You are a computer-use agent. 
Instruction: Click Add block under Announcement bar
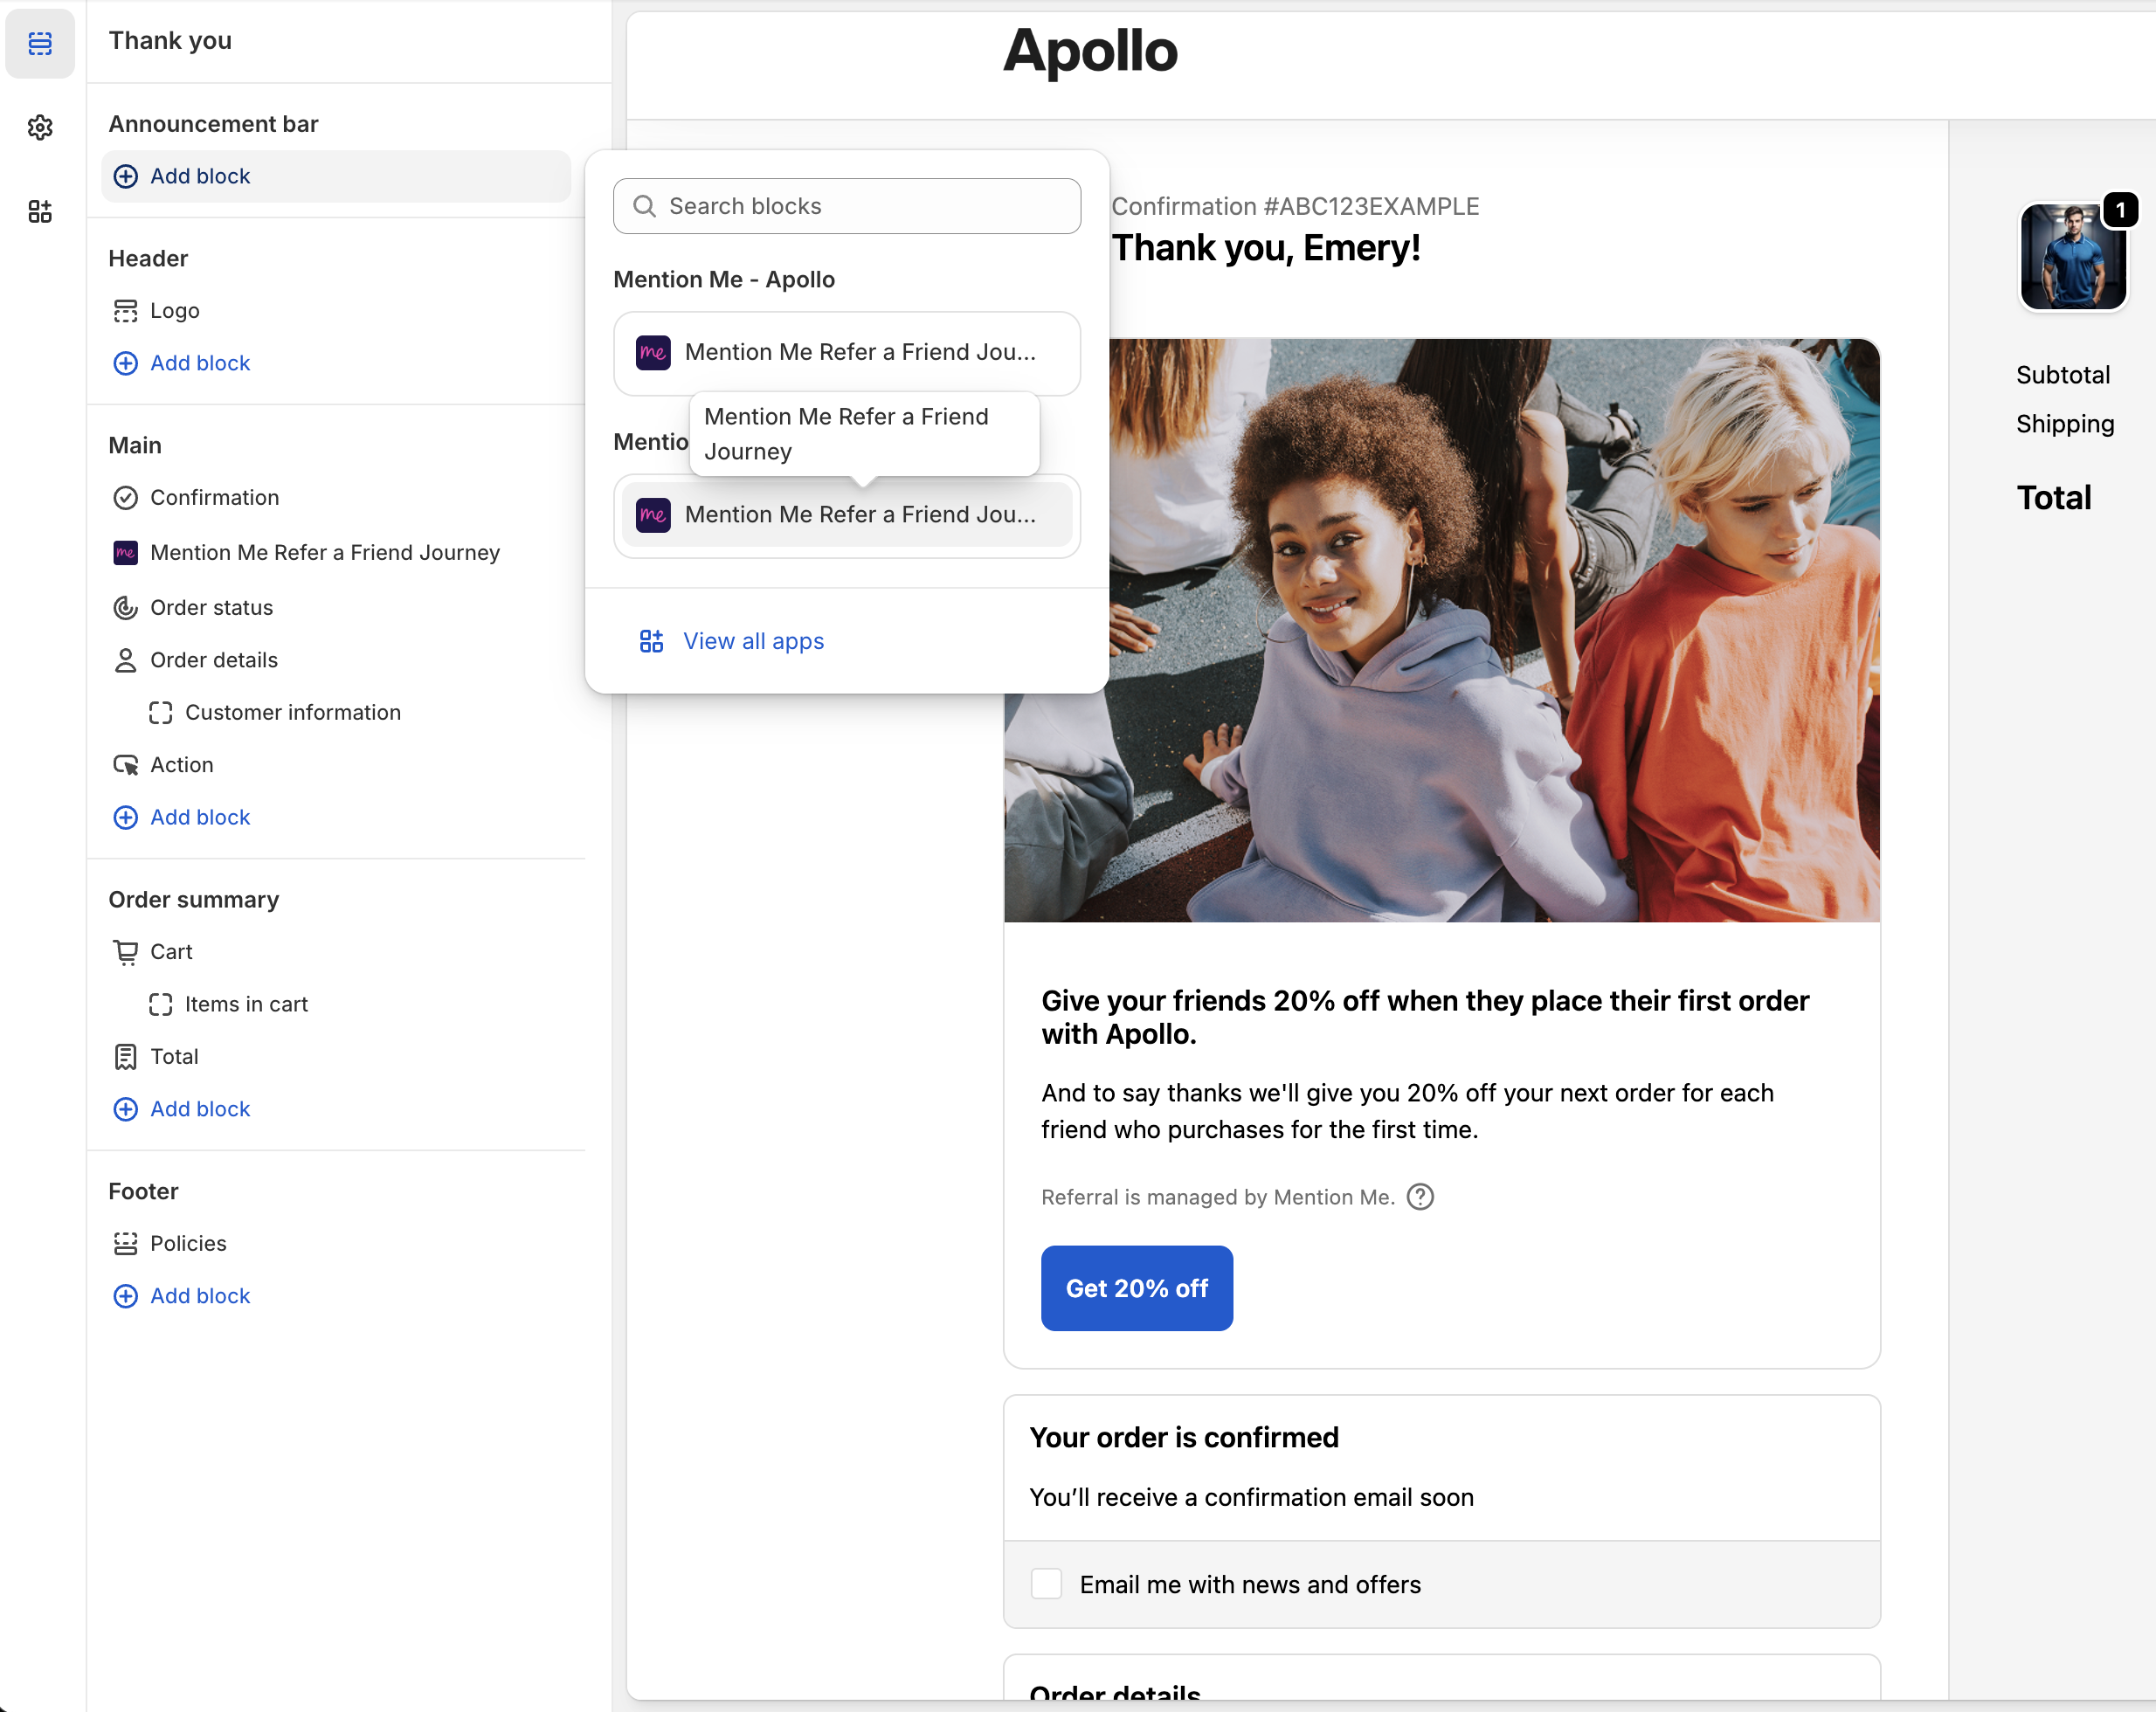pos(199,176)
